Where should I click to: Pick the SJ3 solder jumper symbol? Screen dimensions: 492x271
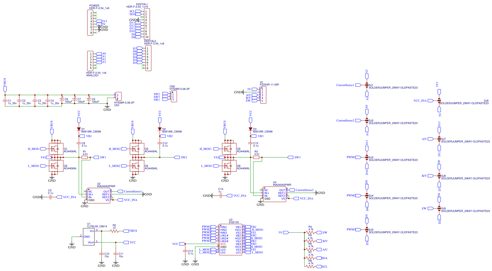pyautogui.click(x=367, y=157)
